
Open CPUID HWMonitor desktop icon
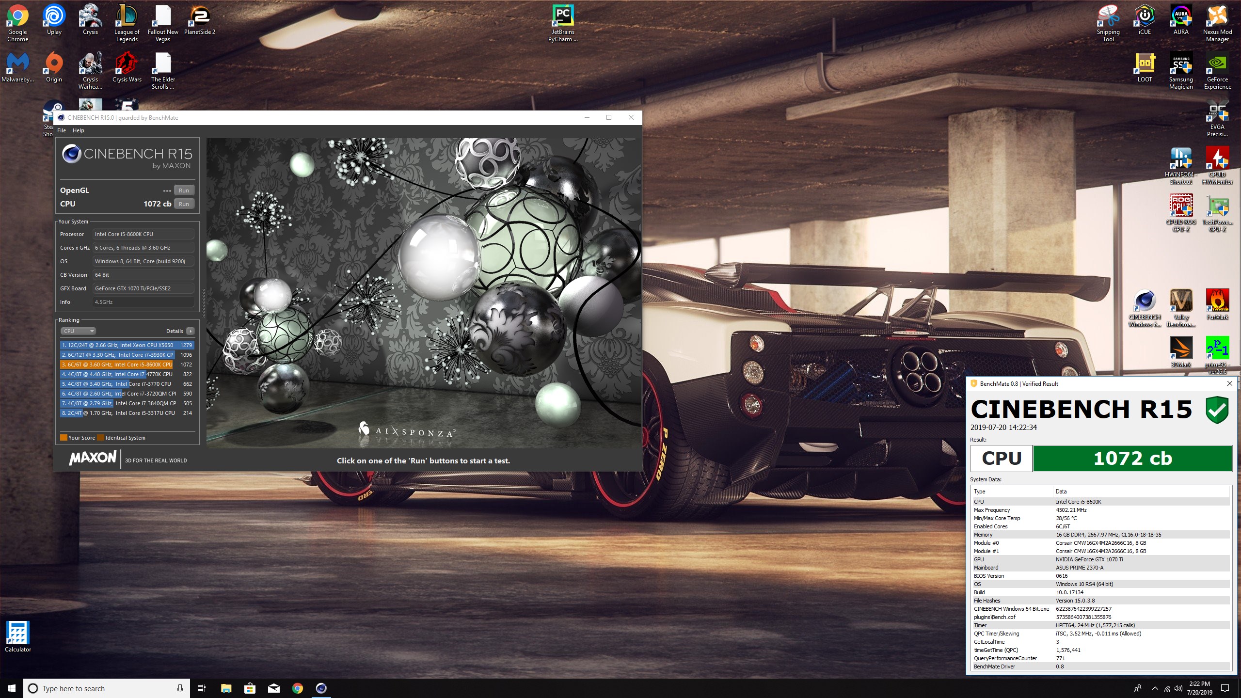[1217, 166]
